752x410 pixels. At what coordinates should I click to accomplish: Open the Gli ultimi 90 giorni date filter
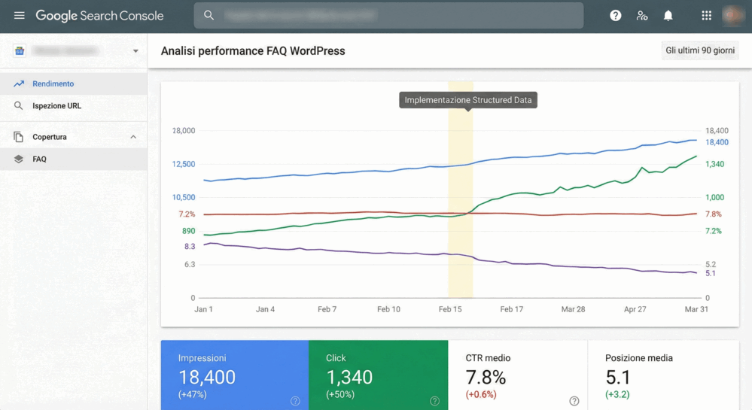[700, 50]
